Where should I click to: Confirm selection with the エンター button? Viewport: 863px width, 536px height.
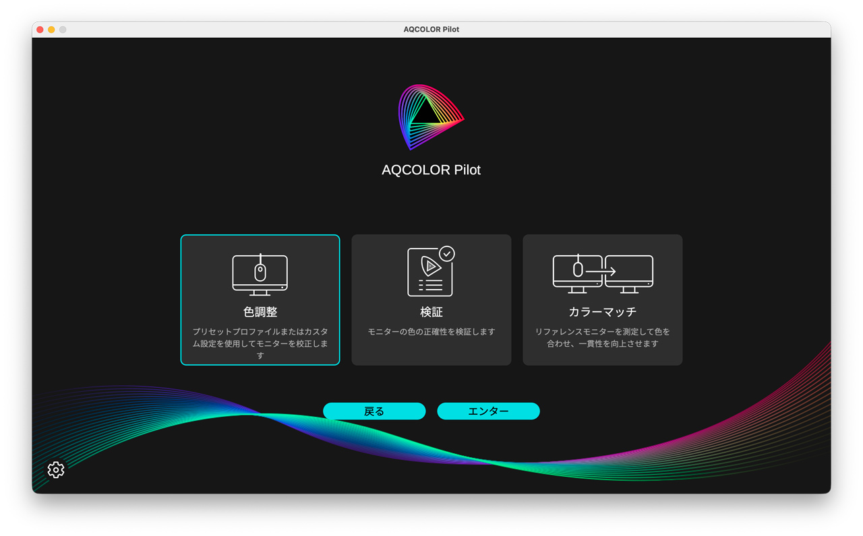488,411
